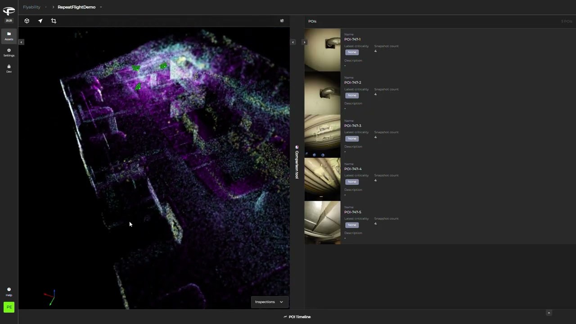
Task: Select the crop tool
Action: click(54, 21)
